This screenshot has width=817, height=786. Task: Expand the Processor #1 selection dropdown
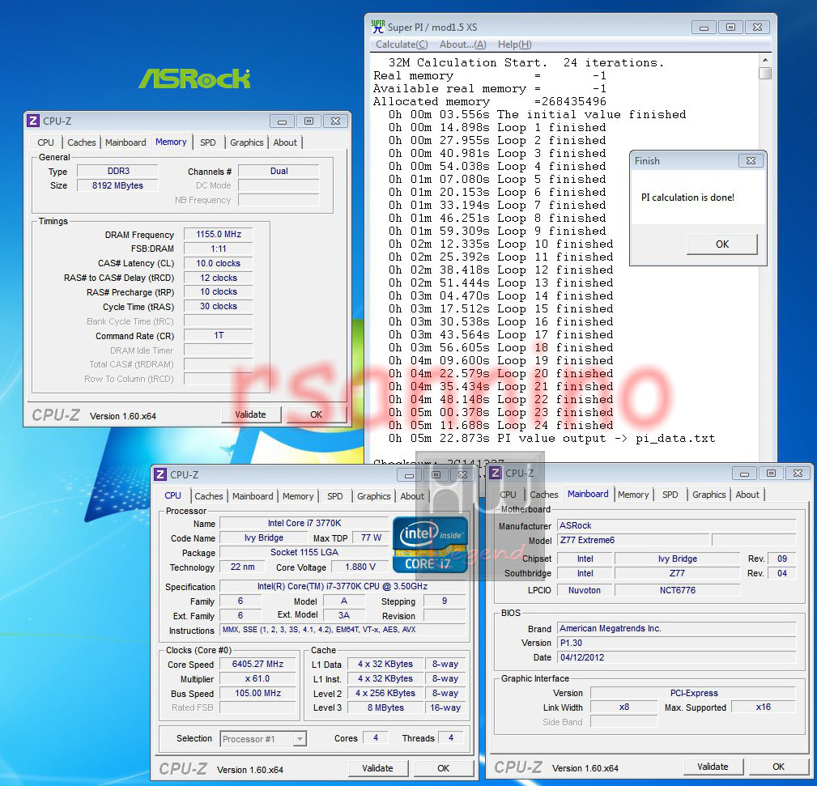(300, 739)
